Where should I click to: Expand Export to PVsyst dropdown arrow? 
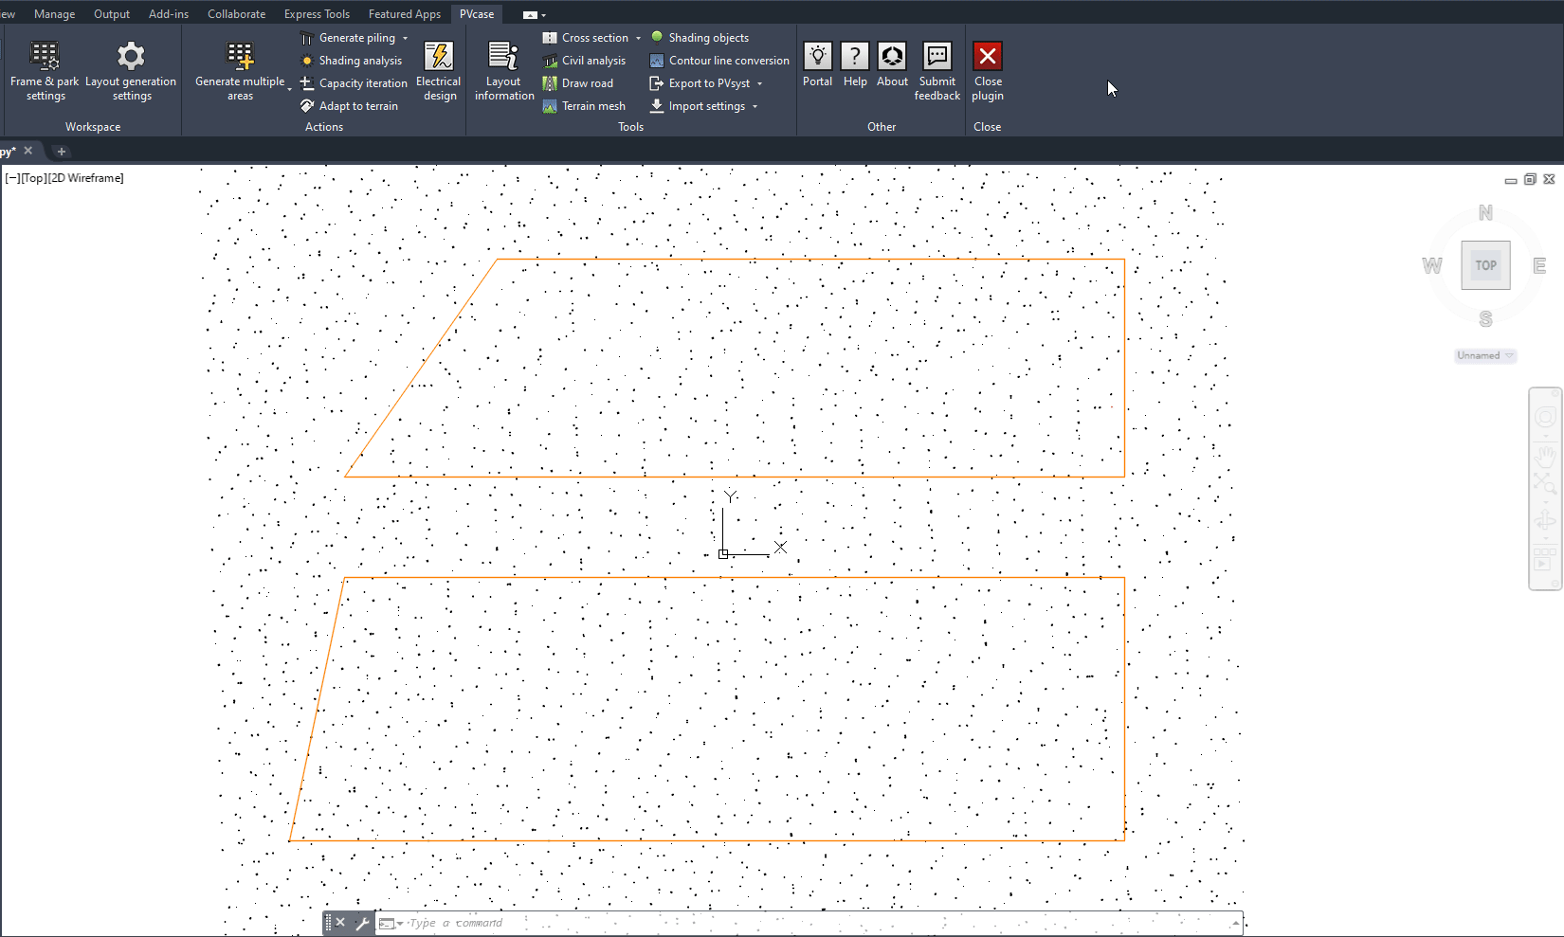pos(759,84)
